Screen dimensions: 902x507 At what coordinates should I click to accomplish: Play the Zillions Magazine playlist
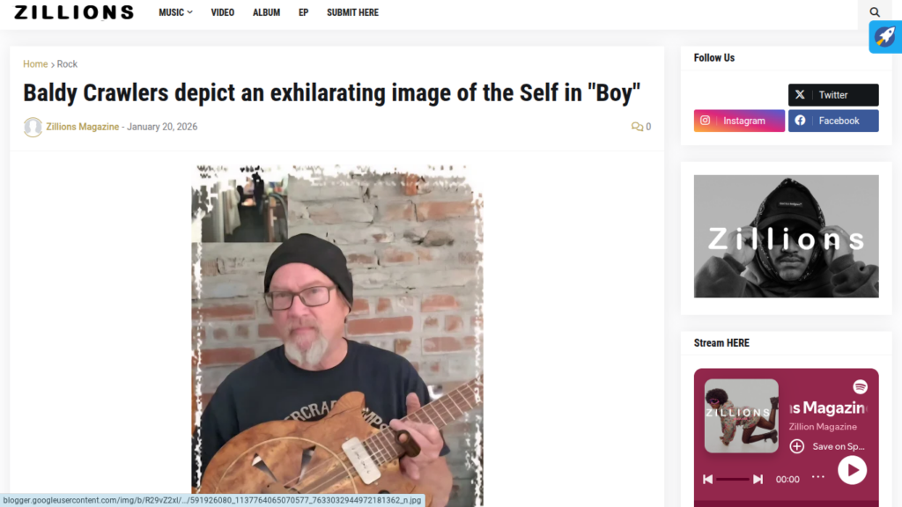[852, 470]
